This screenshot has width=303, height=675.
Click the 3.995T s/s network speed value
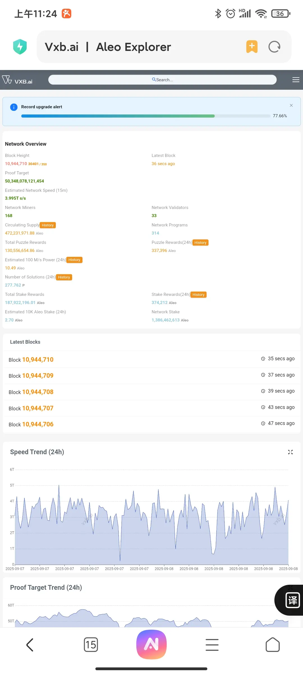click(15, 198)
